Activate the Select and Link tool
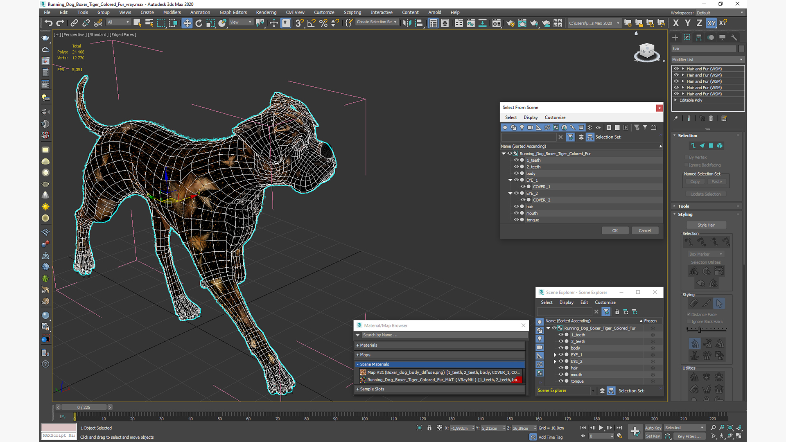786x442 pixels. point(74,23)
